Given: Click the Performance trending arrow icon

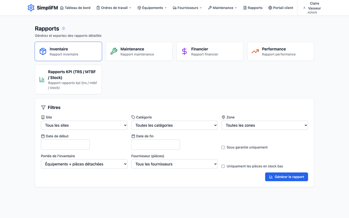Looking at the screenshot, I should coord(255,51).
